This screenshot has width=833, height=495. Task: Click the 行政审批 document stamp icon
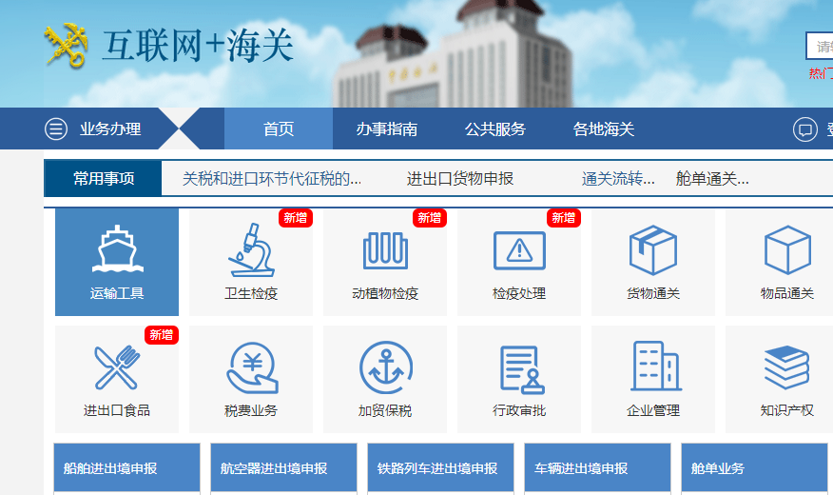pos(519,367)
